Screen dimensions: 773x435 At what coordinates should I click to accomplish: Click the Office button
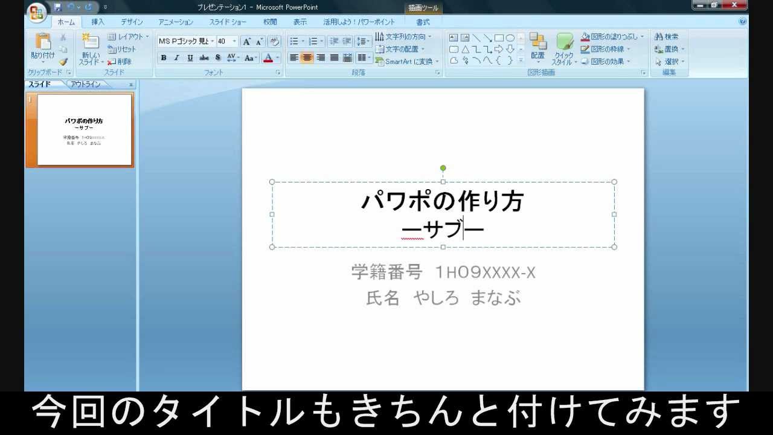[37, 11]
